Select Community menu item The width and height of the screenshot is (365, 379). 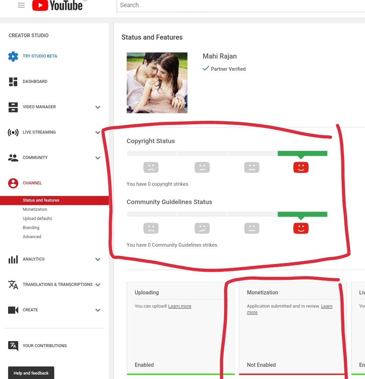click(35, 158)
